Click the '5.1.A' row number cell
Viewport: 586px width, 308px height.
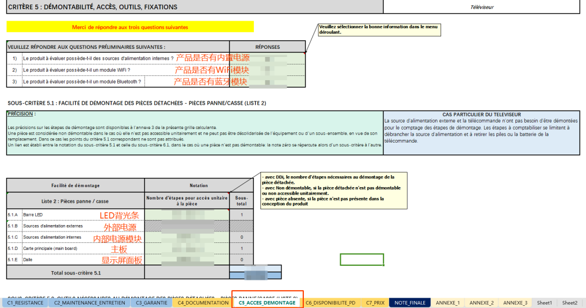pos(15,215)
